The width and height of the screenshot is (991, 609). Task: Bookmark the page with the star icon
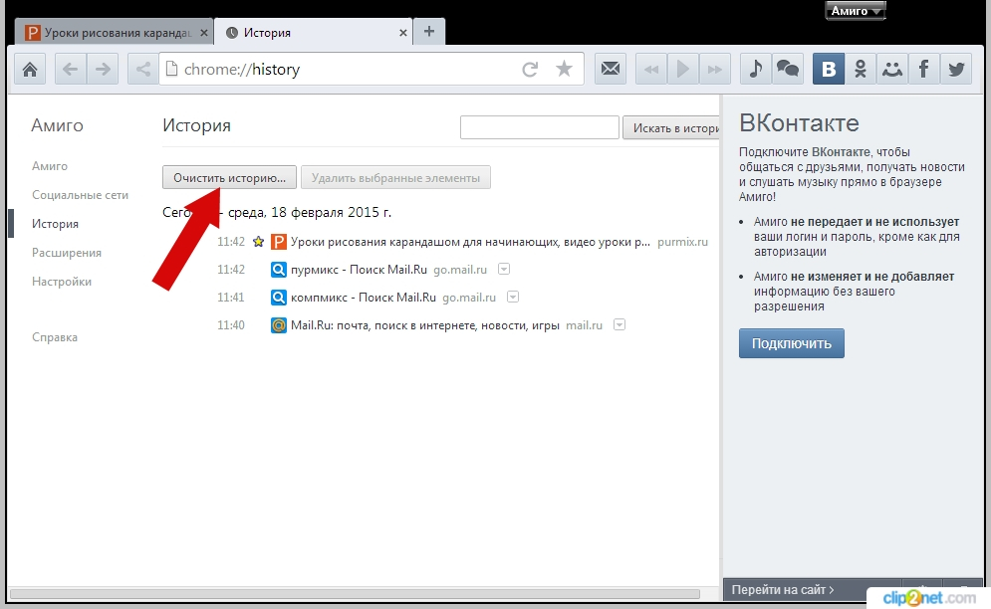tap(564, 69)
